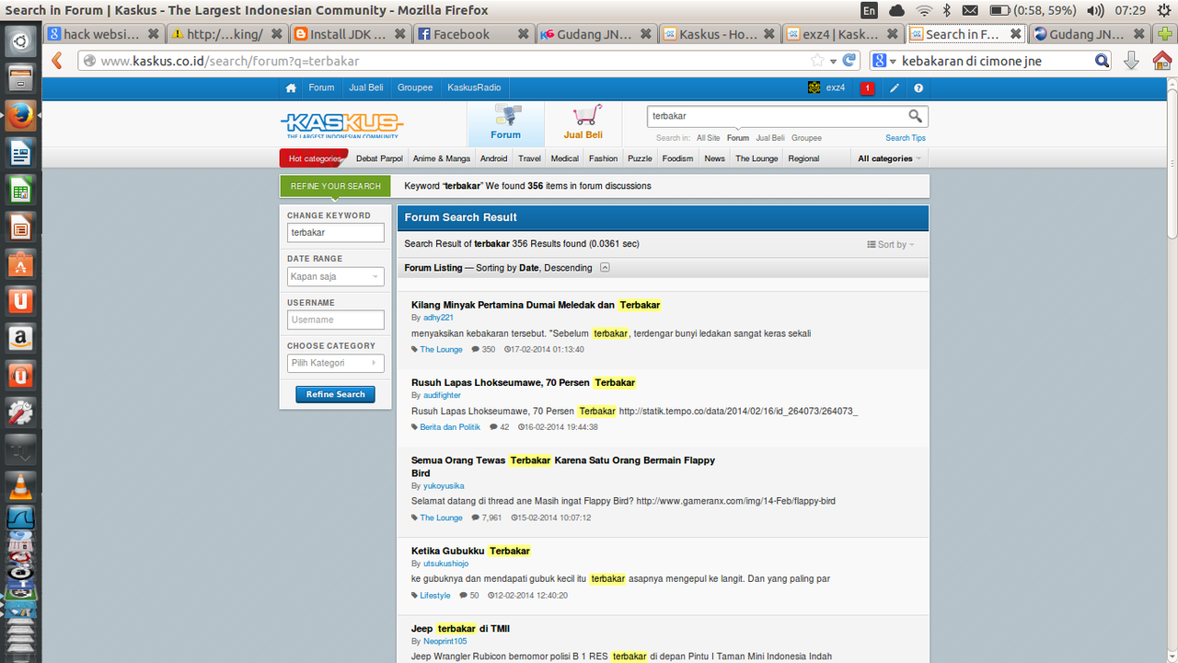Open Firefox downloads arrow icon
Screen dimensions: 1178x663
1131,61
